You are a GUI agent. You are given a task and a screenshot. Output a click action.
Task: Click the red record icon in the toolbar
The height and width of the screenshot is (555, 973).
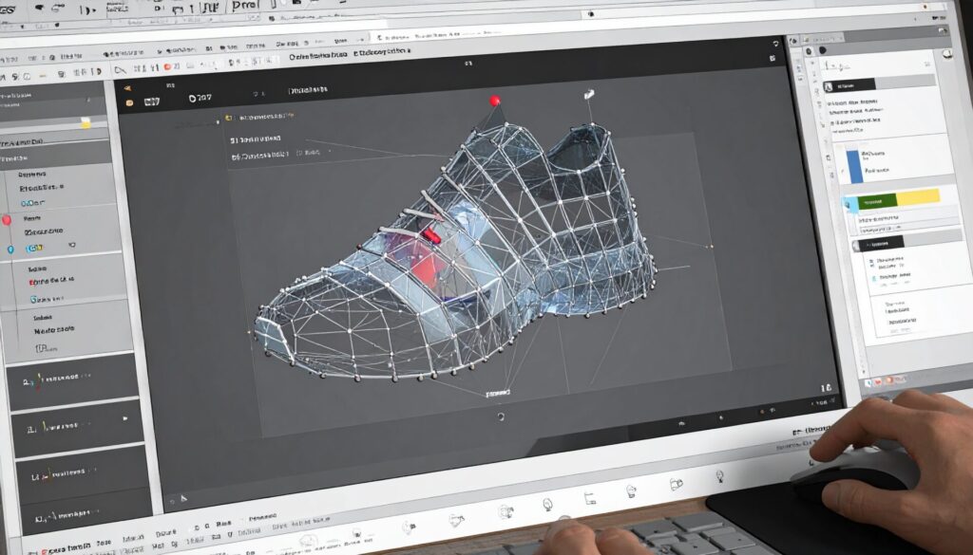pos(168,66)
